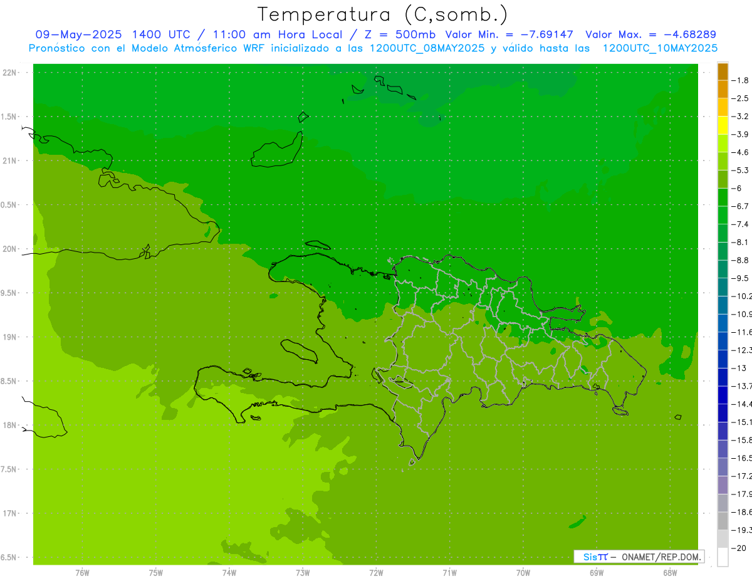The width and height of the screenshot is (752, 581).
Task: Click the '20N' latitude label
Action: pos(9,249)
